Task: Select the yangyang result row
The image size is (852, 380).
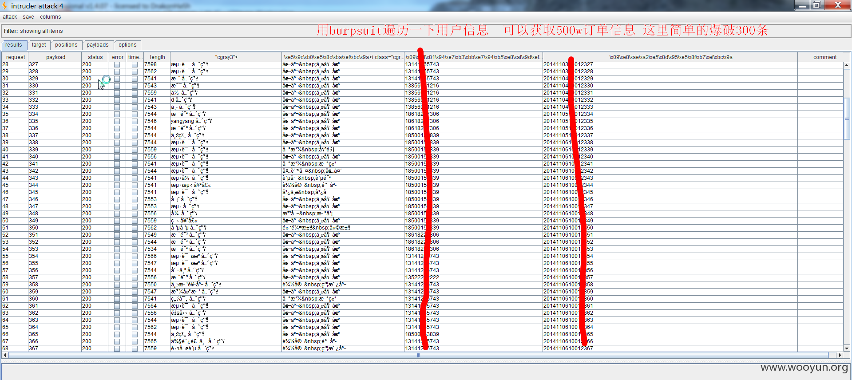Action: tap(422, 121)
